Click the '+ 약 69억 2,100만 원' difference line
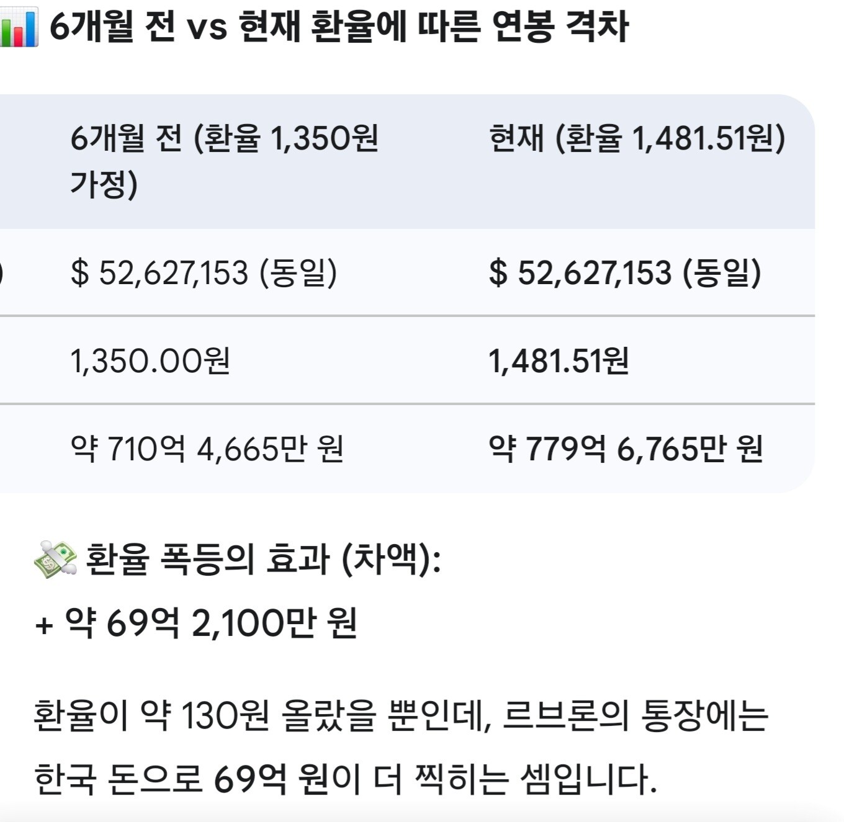Image resolution: width=844 pixels, height=822 pixels. (196, 623)
